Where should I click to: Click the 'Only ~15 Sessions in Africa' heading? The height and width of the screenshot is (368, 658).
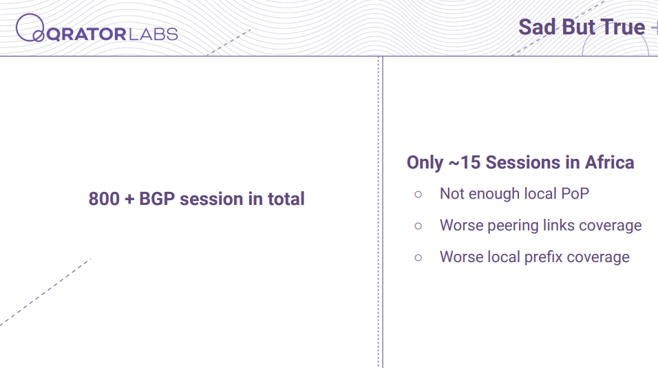coord(520,163)
